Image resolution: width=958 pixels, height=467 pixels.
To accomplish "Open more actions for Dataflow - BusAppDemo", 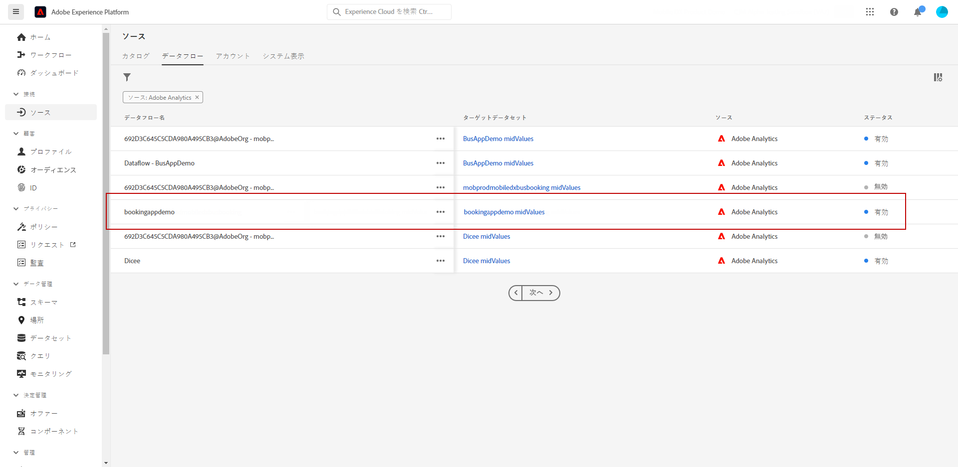I will (441, 163).
